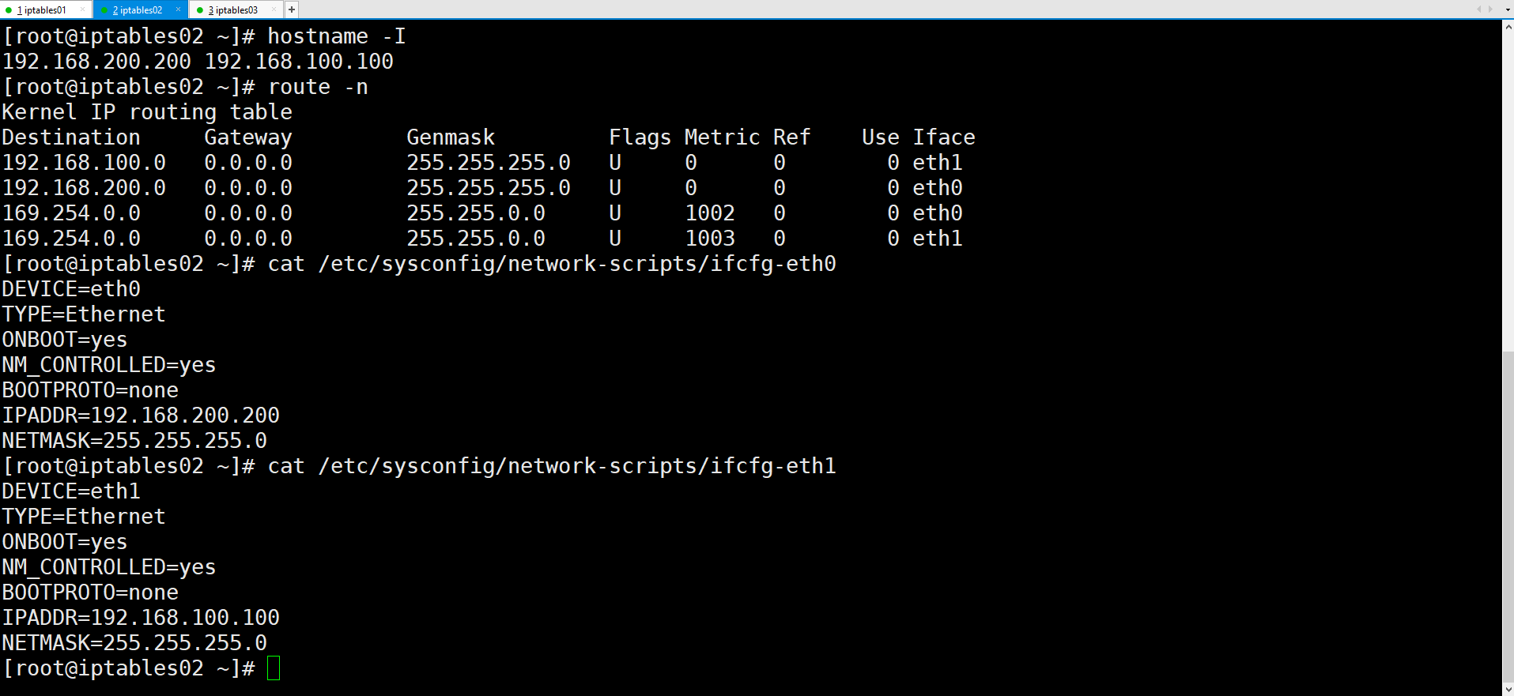Close the iptables03 session tab
Image resolution: width=1514 pixels, height=696 pixels.
[x=273, y=9]
